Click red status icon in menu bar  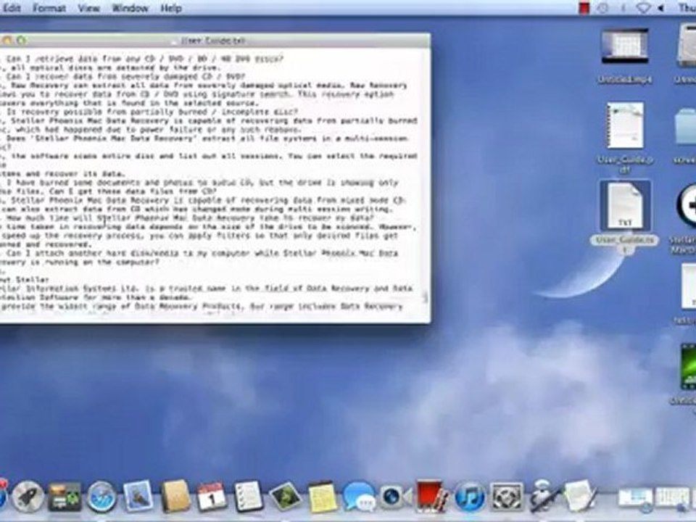[584, 8]
